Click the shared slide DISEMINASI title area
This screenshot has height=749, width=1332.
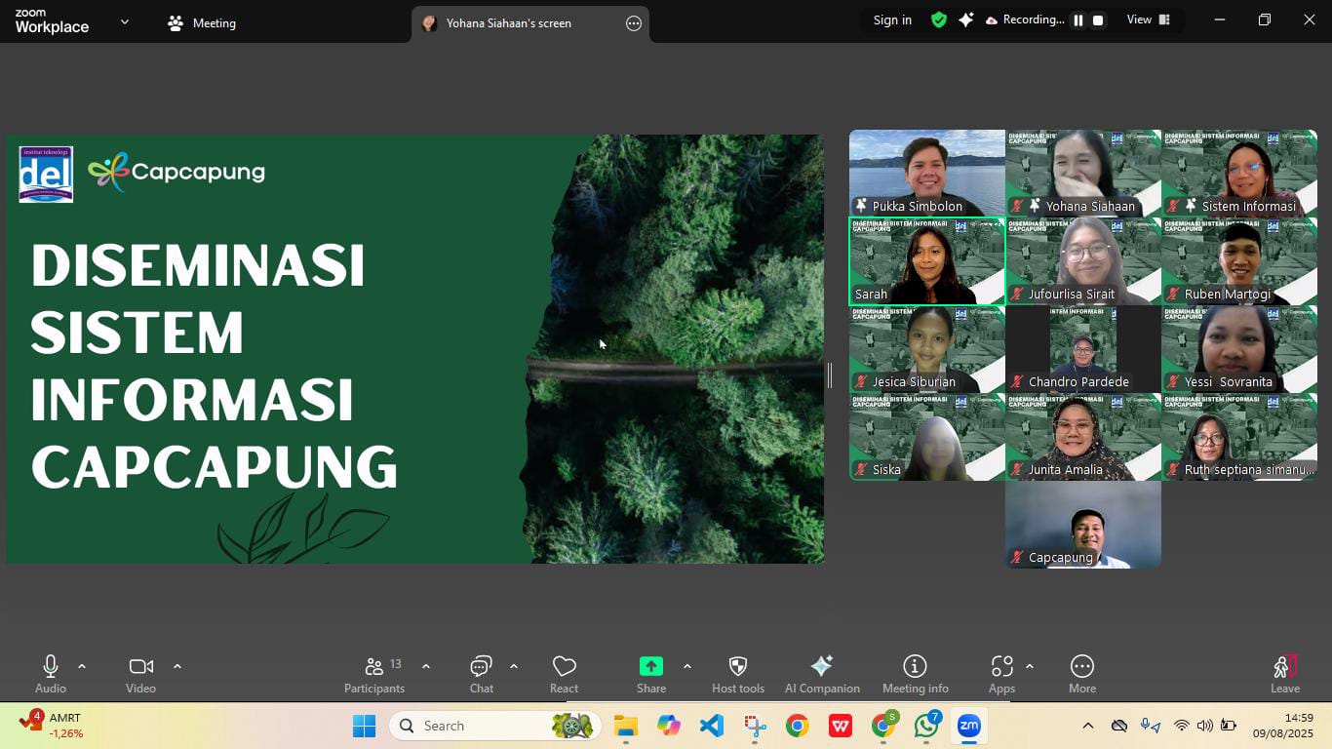(214, 365)
